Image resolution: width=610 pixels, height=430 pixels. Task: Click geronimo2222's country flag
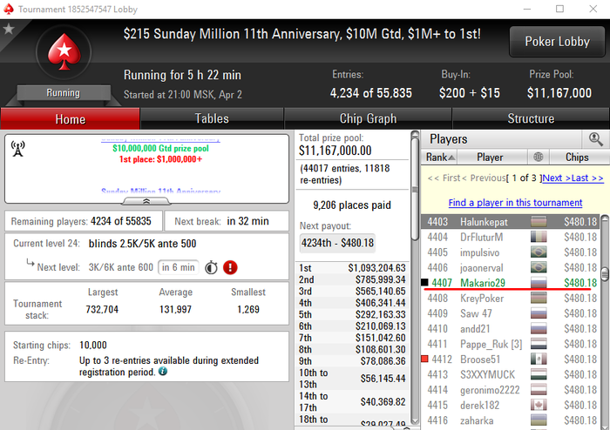(x=539, y=390)
